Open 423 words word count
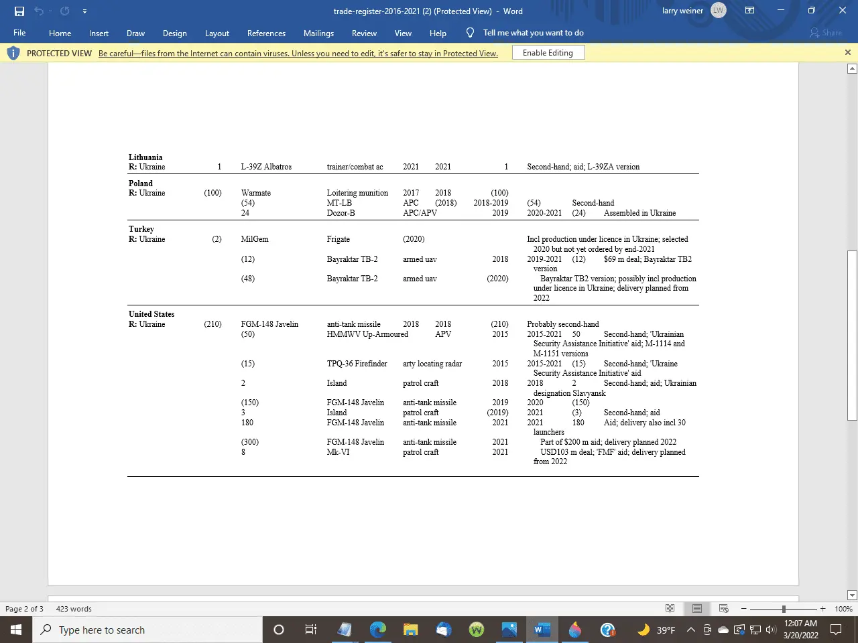Image resolution: width=858 pixels, height=643 pixels. 74,609
